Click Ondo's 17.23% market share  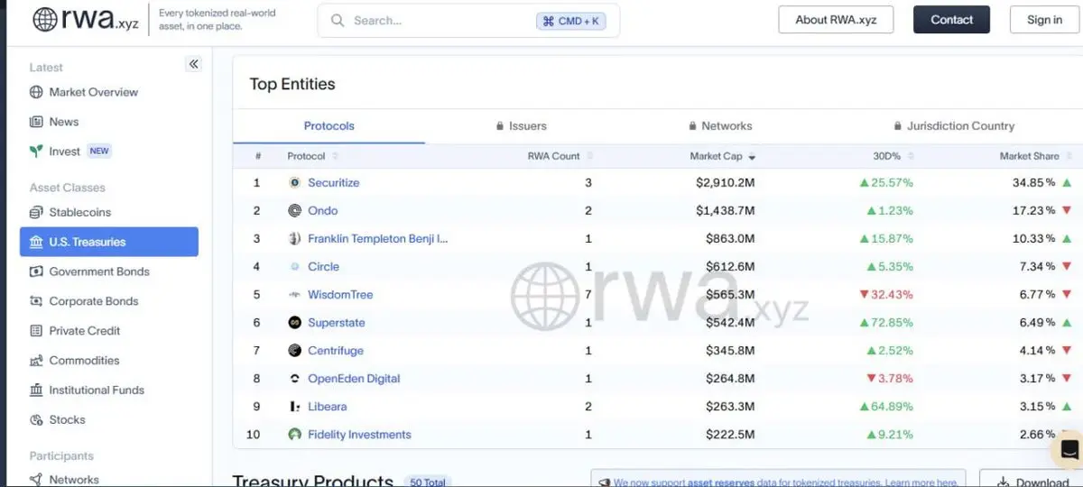pos(1034,210)
